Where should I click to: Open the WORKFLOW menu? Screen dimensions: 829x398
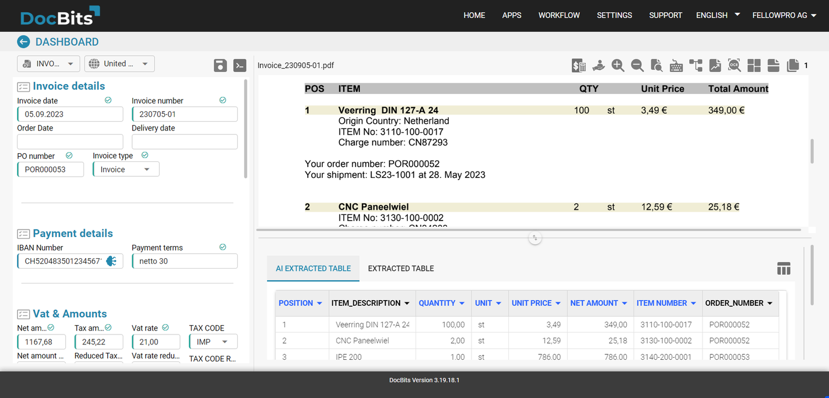click(559, 15)
